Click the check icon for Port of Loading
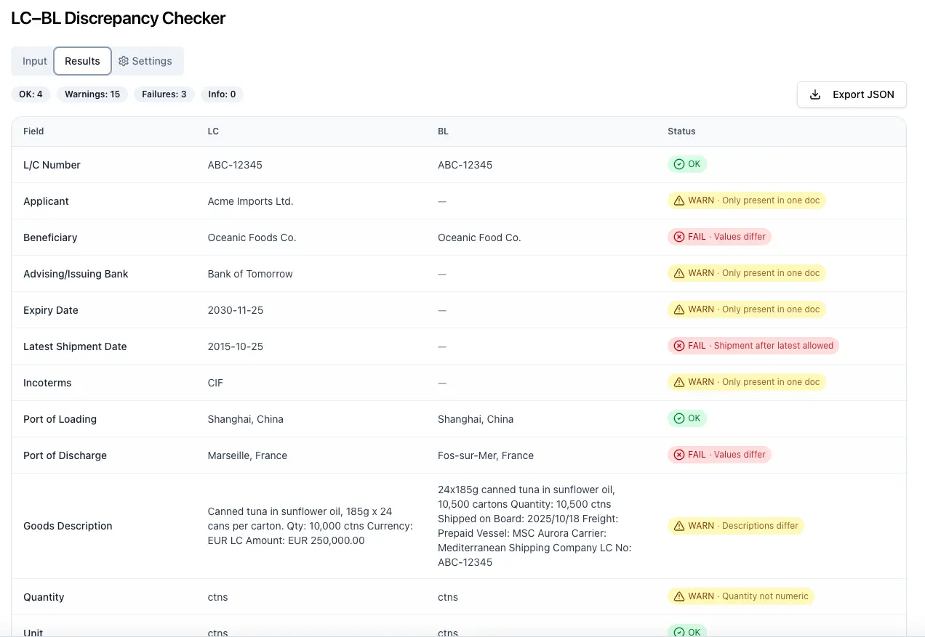Image resolution: width=925 pixels, height=637 pixels. pos(679,418)
